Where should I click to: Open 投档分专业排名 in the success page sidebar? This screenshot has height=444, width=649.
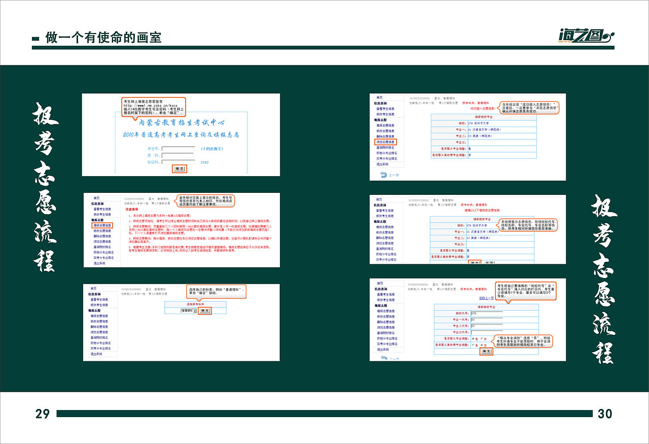pos(387,153)
